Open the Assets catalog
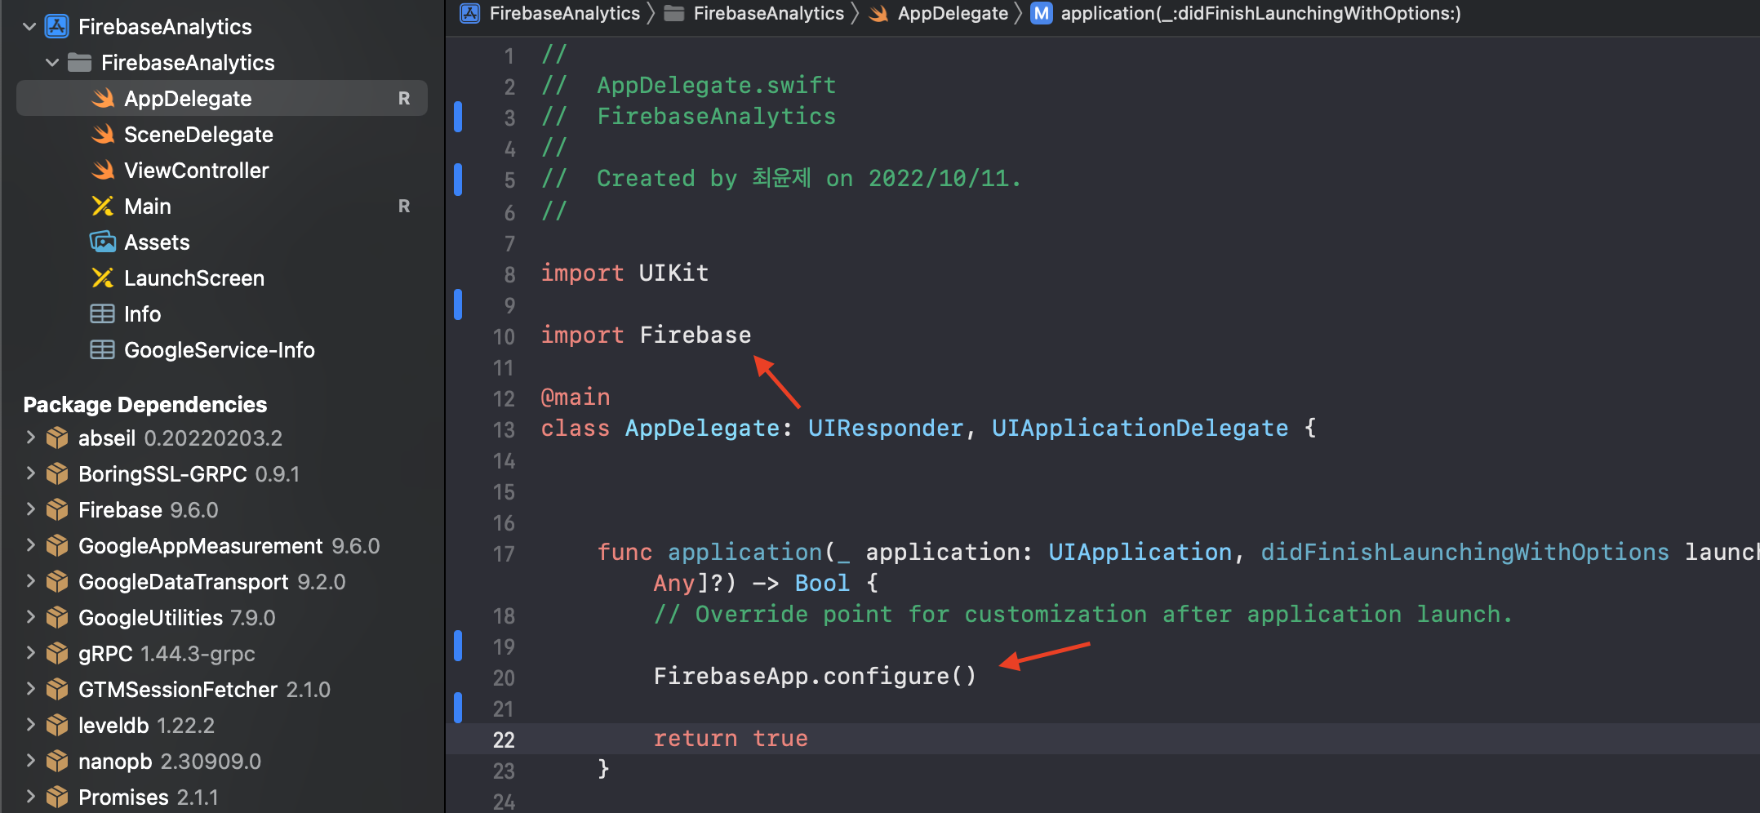This screenshot has width=1760, height=813. click(157, 242)
